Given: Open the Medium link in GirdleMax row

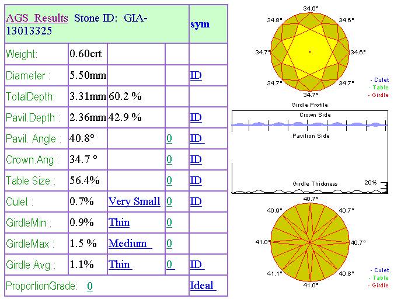Looking at the screenshot, I should [130, 244].
